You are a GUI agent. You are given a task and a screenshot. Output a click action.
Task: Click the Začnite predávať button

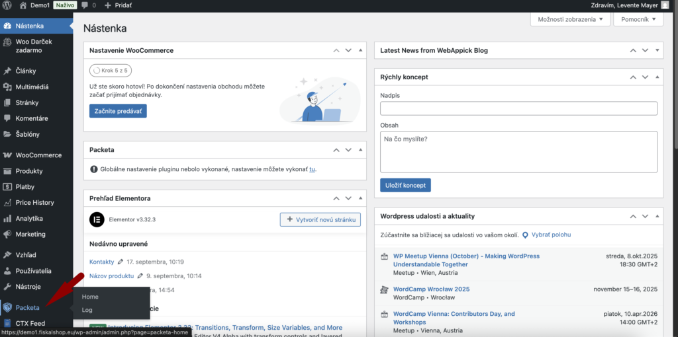[x=118, y=111]
